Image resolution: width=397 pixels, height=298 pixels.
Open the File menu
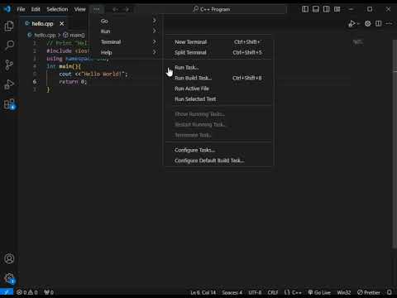[21, 9]
